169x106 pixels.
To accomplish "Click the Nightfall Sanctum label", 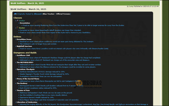I will click(24, 46).
